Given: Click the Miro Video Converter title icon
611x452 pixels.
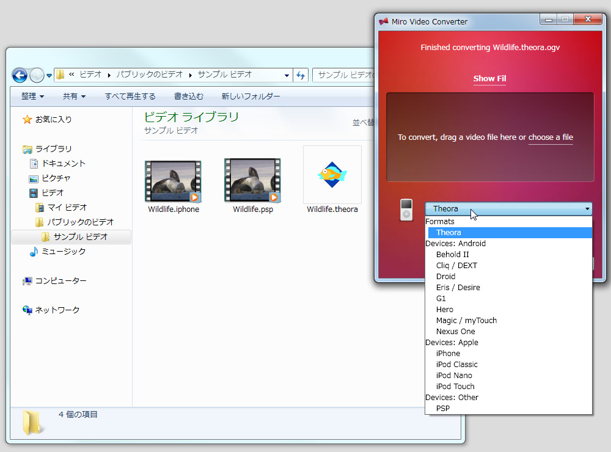Looking at the screenshot, I should [x=384, y=21].
